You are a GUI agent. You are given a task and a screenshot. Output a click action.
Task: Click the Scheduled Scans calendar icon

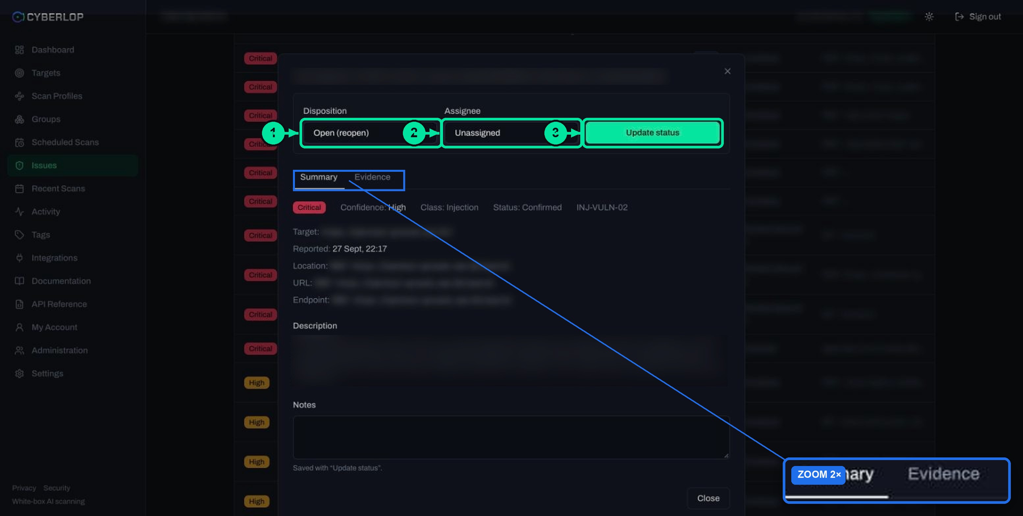coord(19,142)
